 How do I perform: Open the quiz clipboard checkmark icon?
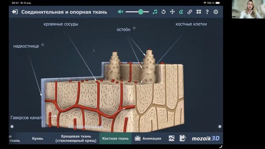point(183,138)
